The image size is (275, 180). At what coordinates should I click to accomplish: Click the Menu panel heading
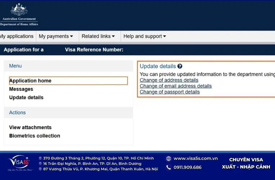point(15,66)
